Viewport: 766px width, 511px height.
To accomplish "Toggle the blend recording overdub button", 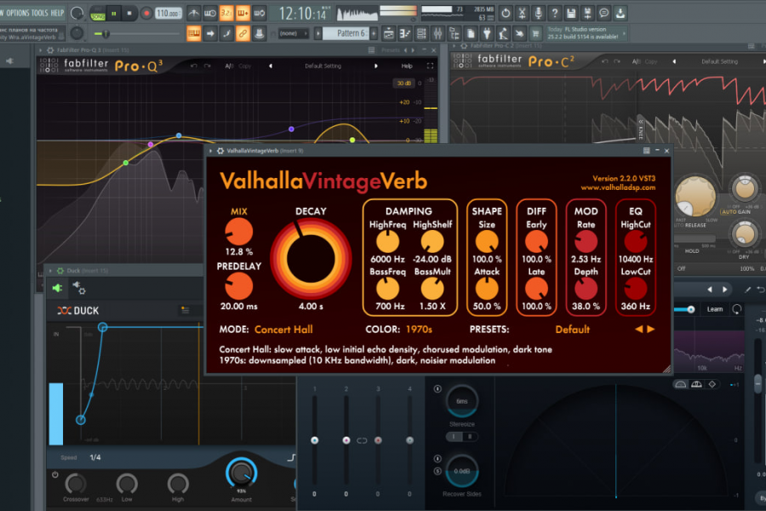I will point(243,14).
